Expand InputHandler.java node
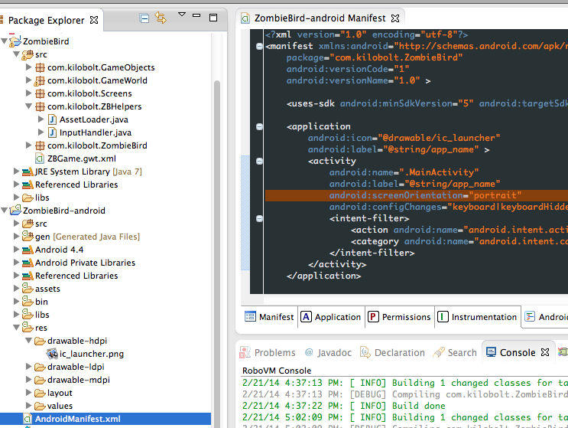 pos(41,132)
